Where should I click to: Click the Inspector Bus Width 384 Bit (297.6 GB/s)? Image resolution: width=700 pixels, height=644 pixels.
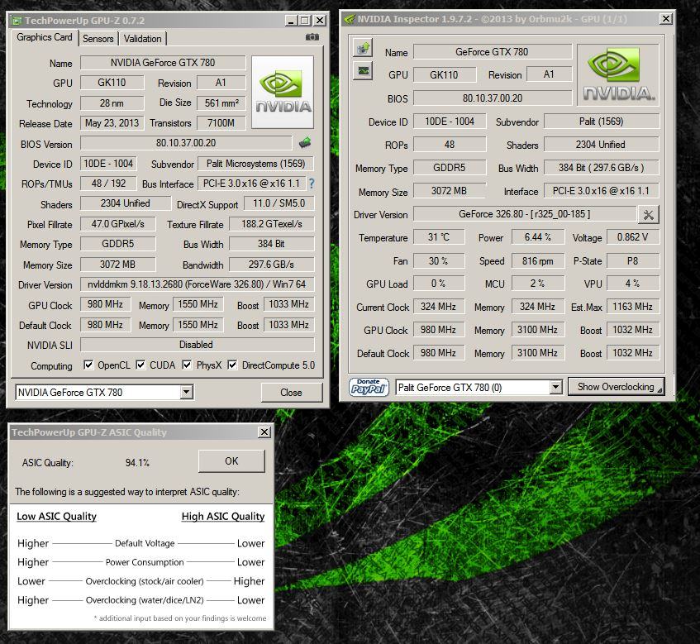pos(602,168)
